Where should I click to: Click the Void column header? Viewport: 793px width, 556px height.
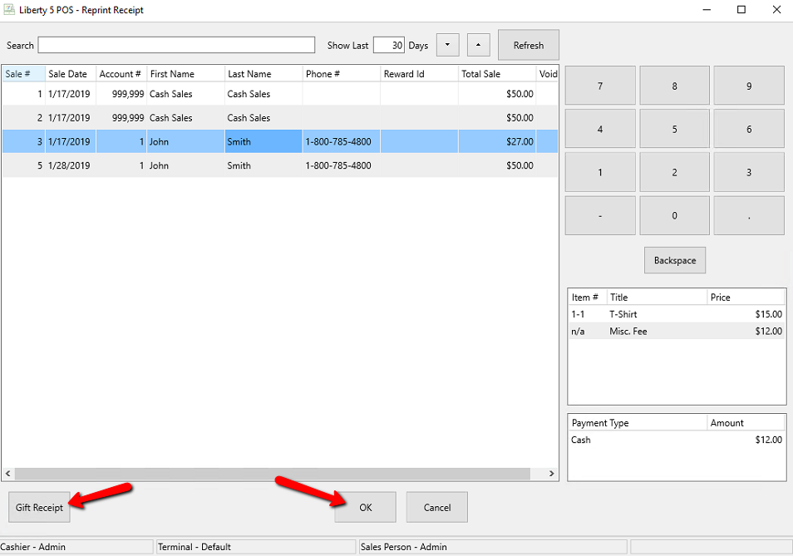click(x=548, y=74)
